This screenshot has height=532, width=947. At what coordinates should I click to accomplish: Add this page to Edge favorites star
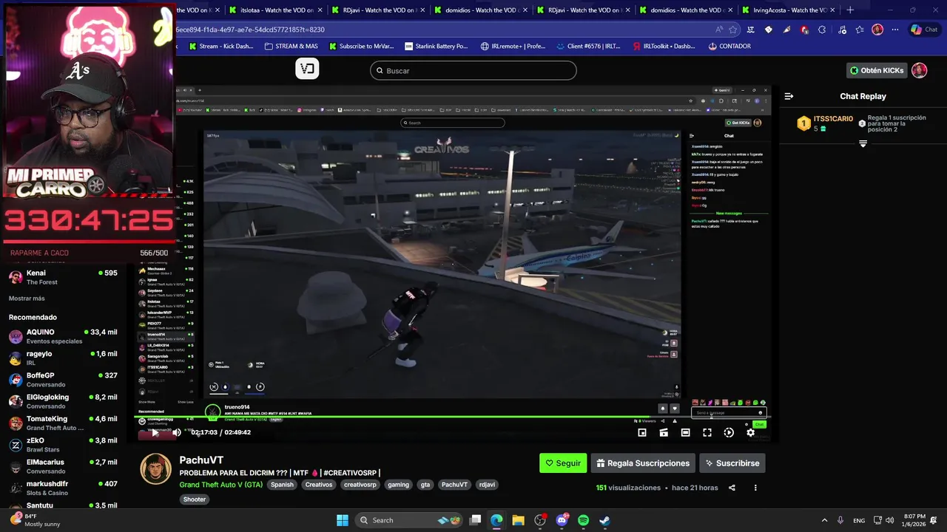click(x=733, y=30)
